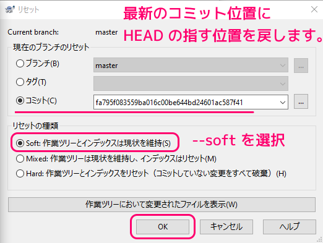Open the empty tag dropdown

(x=191, y=83)
